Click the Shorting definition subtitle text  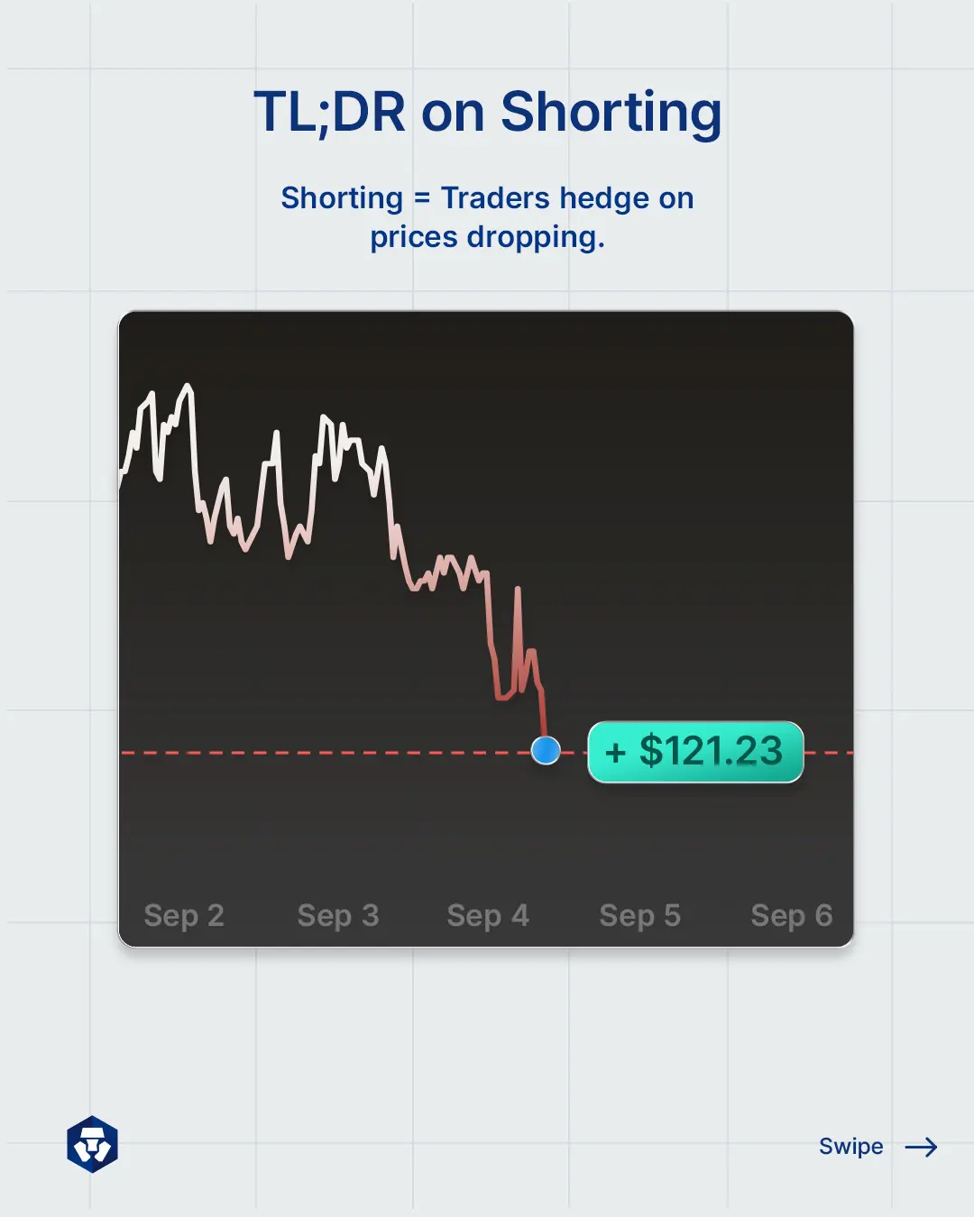[x=487, y=217]
